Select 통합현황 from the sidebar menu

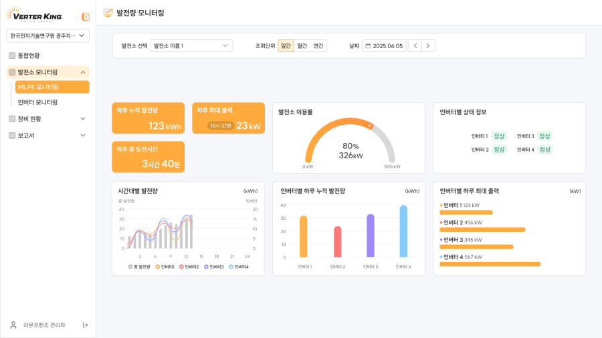pyautogui.click(x=28, y=55)
